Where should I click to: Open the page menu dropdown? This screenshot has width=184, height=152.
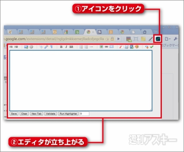tap(168, 39)
